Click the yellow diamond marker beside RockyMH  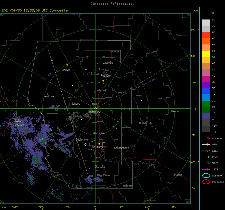[x=67, y=65]
